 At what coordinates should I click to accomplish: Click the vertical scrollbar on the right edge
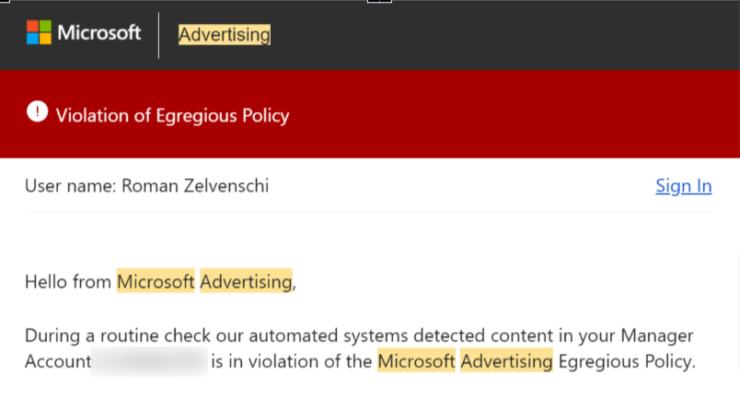coord(737,312)
